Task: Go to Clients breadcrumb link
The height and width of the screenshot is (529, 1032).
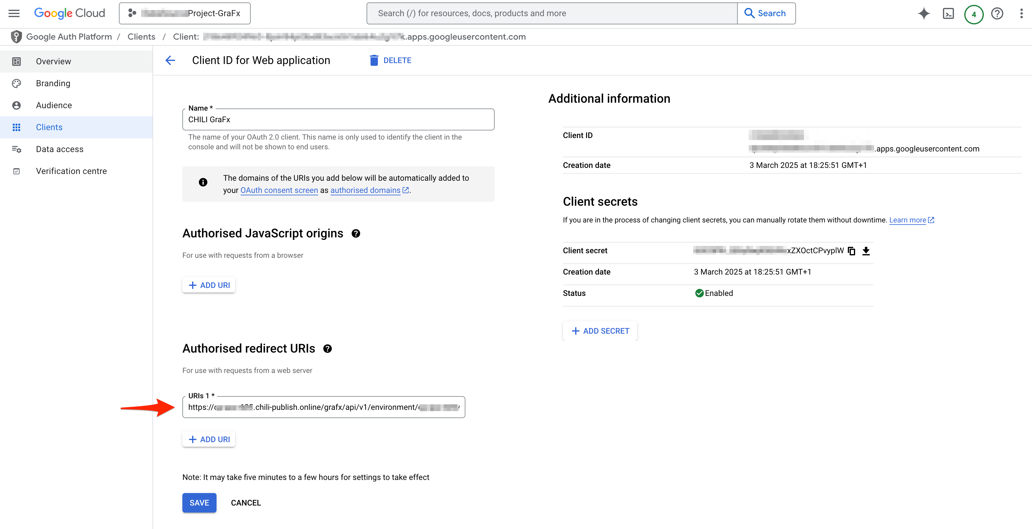Action: 141,37
